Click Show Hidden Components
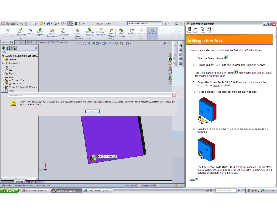This screenshot has height=214, width=277. pos(77,34)
